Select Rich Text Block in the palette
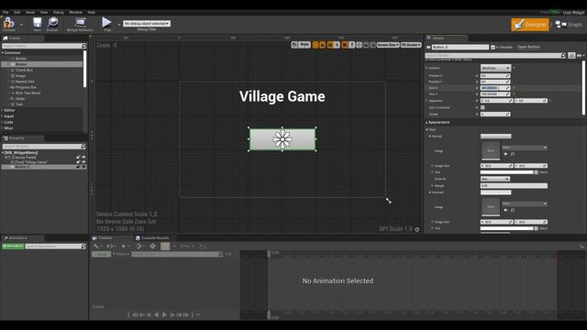587x330 pixels. pos(28,93)
